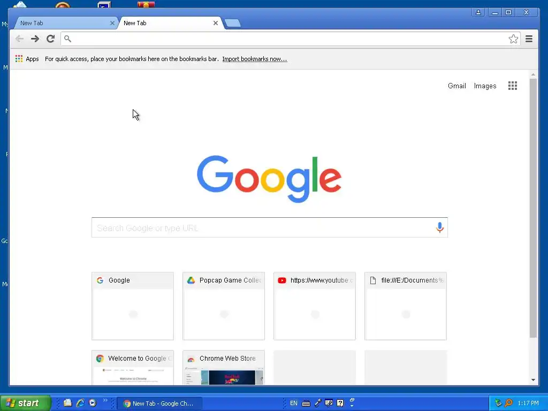This screenshot has height=411, width=548.
Task: Focus the Chrome address bar
Action: point(290,39)
